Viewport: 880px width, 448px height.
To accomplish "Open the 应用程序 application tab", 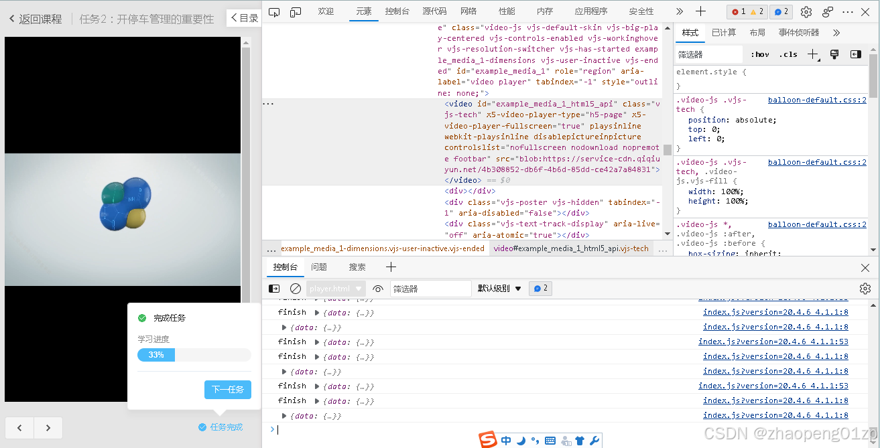I will pos(591,11).
